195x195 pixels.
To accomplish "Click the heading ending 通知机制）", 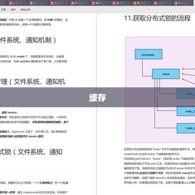I will tap(28, 40).
